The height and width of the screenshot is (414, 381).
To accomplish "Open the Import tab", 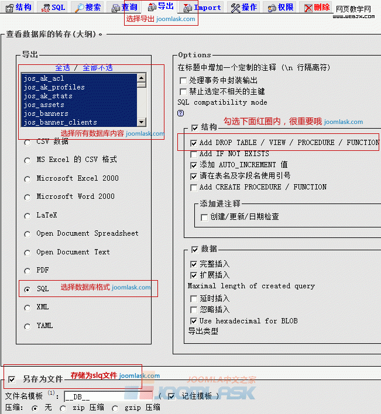I will point(202,8).
